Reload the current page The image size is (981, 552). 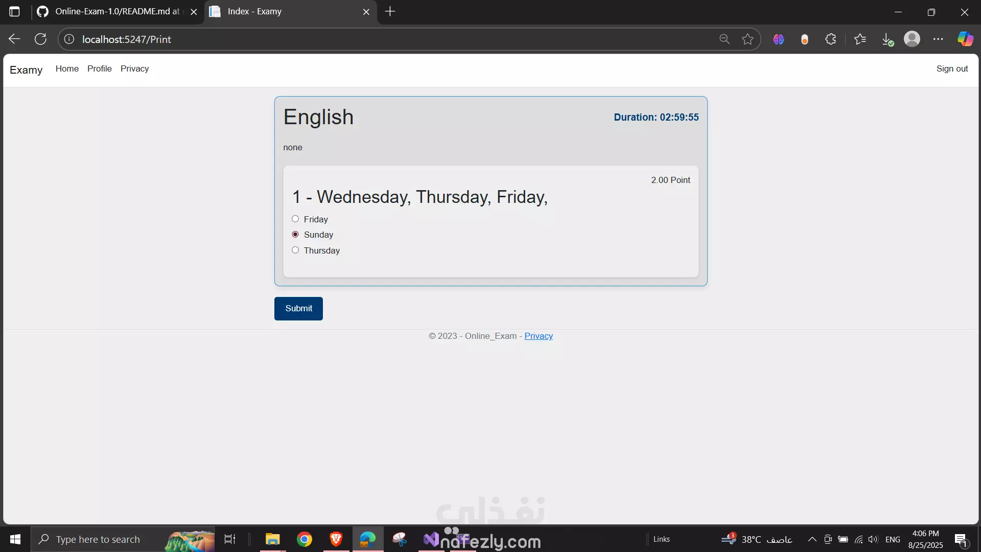tap(40, 39)
